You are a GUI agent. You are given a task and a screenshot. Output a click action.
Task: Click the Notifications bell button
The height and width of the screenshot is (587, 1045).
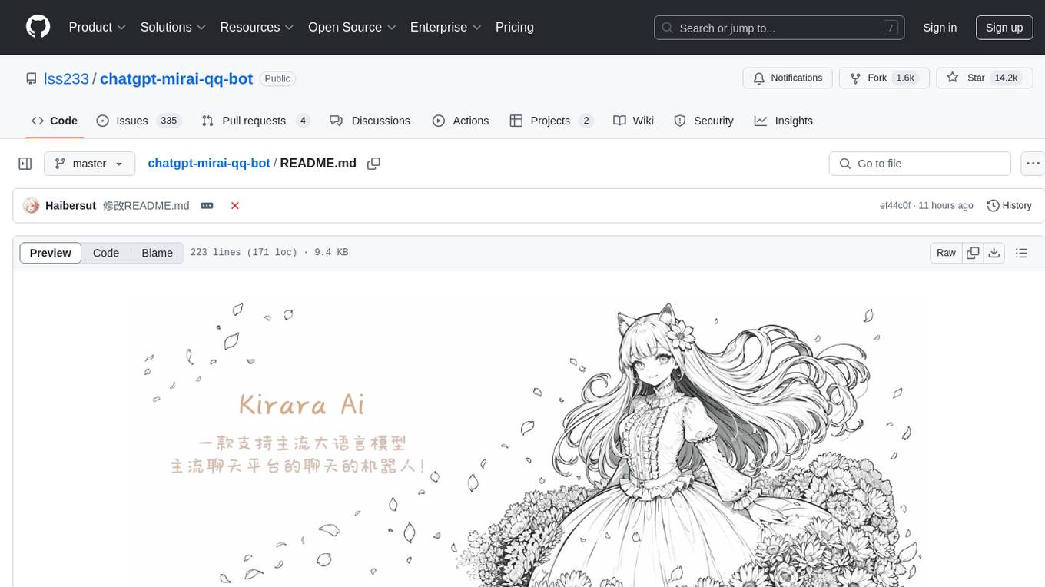pyautogui.click(x=788, y=78)
